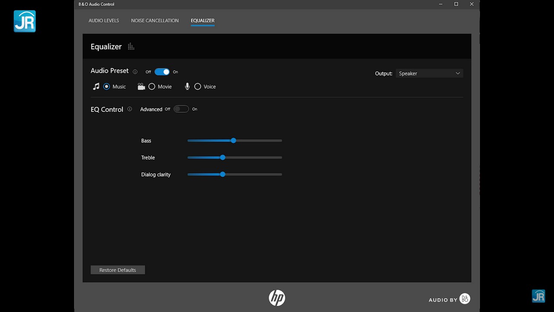The height and width of the screenshot is (312, 554).
Task: Turn off the Audio Preset switch
Action: [162, 72]
